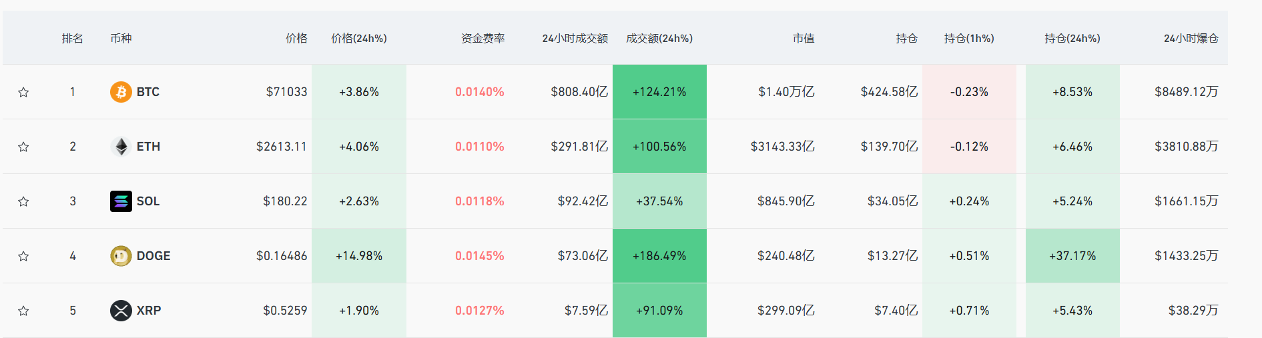Favorite BTC with its star icon
This screenshot has width=1262, height=338.
(x=23, y=92)
